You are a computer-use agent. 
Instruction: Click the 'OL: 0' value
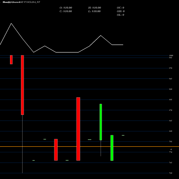(x=120, y=15)
